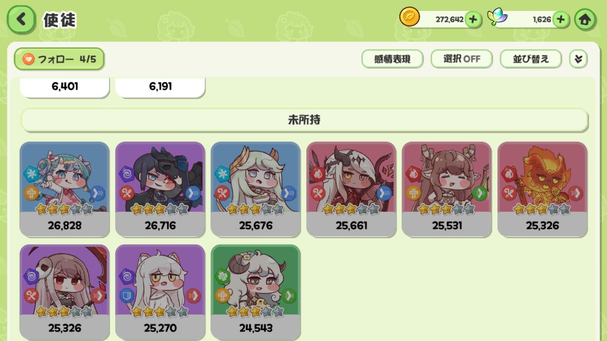This screenshot has width=607, height=341.
Task: Add butterfly gems with plus icon
Action: tap(561, 20)
